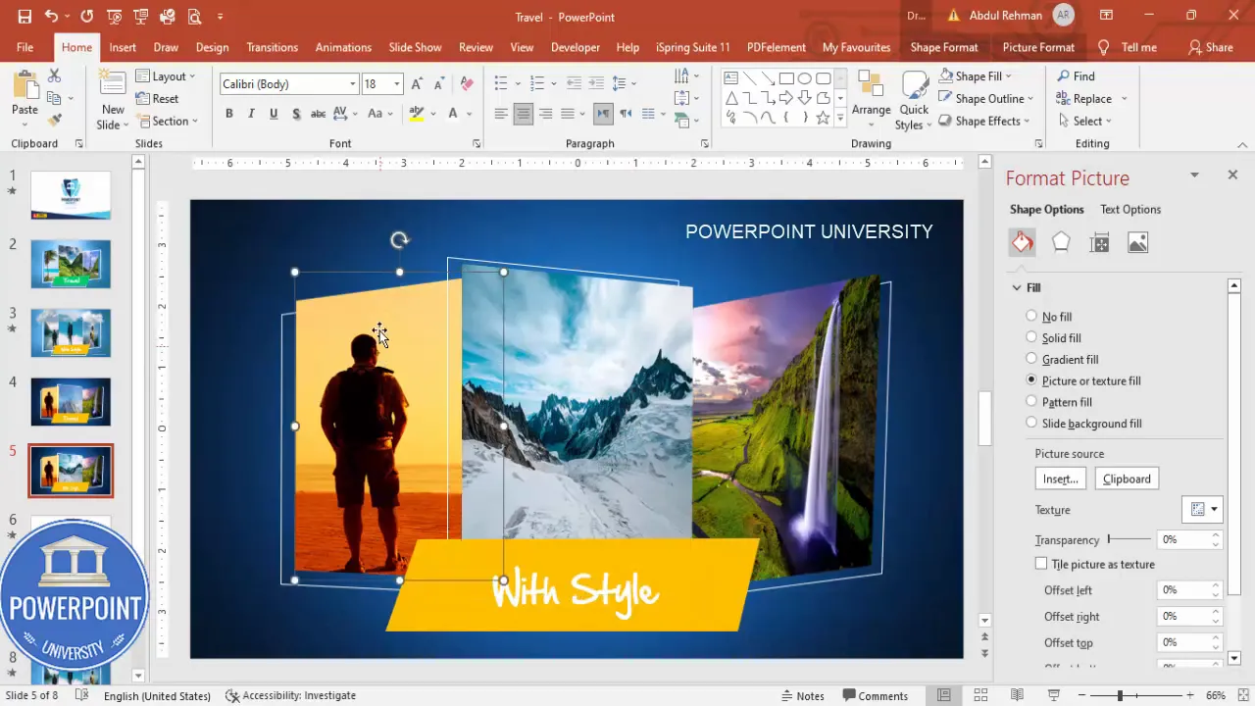Click the Share button
Viewport: 1255px width, 706px height.
[x=1210, y=47]
